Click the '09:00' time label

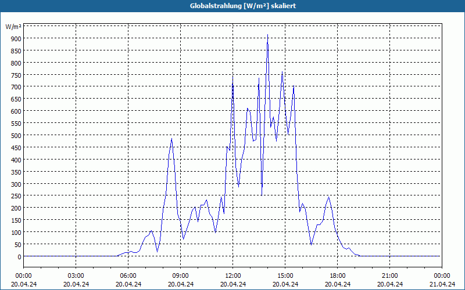(181, 276)
